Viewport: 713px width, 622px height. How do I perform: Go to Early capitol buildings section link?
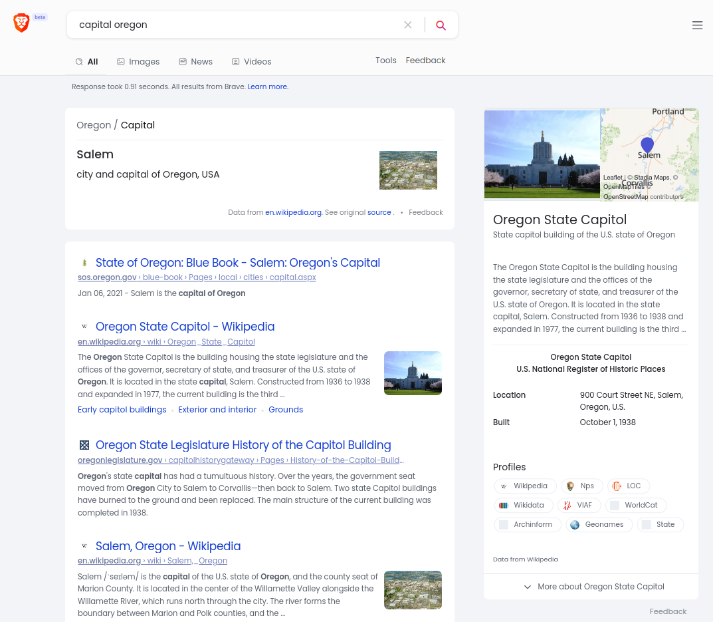[x=122, y=409]
